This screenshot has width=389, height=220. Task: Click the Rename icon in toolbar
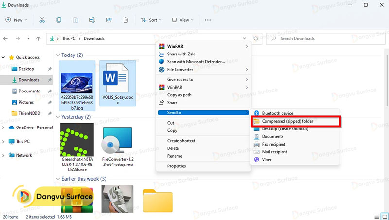[92, 20]
